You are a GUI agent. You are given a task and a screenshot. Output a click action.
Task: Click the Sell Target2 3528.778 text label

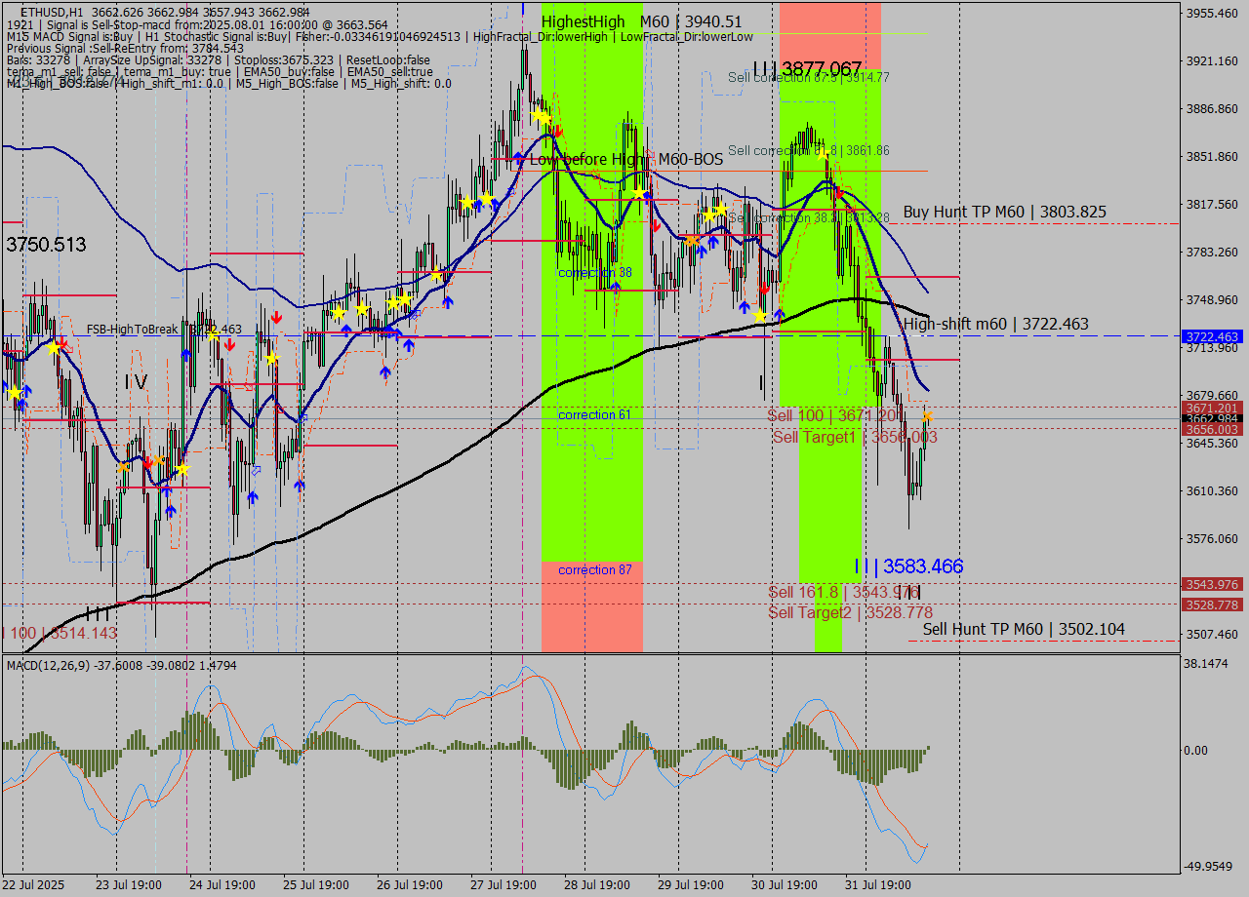[x=850, y=612]
